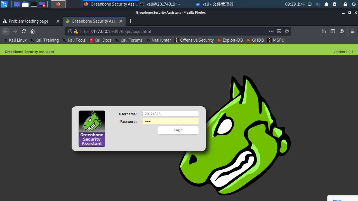Open Kali Linux bookmark

click(15, 40)
